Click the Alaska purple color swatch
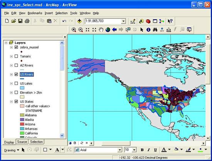The height and width of the screenshot is (161, 212). [x=22, y=120]
